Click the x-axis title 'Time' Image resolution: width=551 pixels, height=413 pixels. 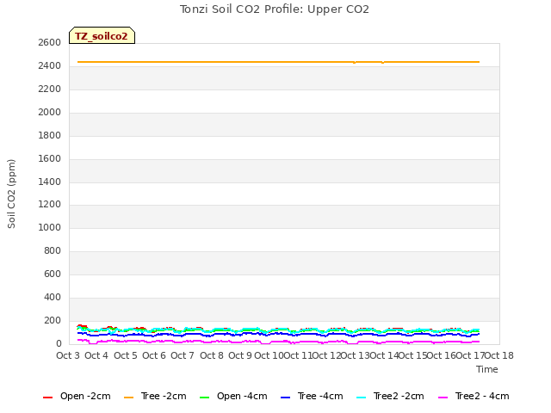pos(487,369)
